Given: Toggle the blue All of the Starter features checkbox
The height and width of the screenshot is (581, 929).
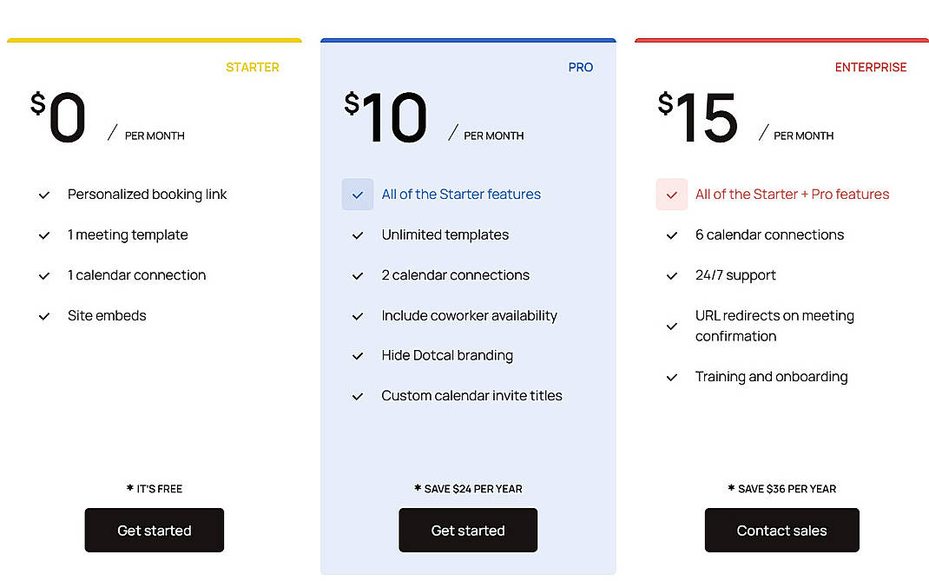Looking at the screenshot, I should click(358, 195).
